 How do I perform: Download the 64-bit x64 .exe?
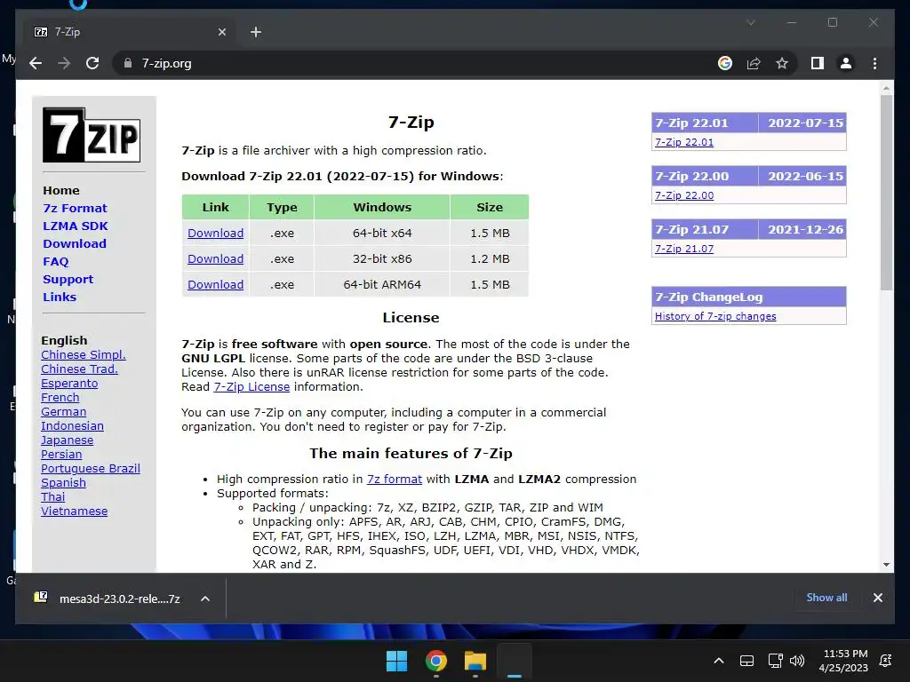click(215, 234)
